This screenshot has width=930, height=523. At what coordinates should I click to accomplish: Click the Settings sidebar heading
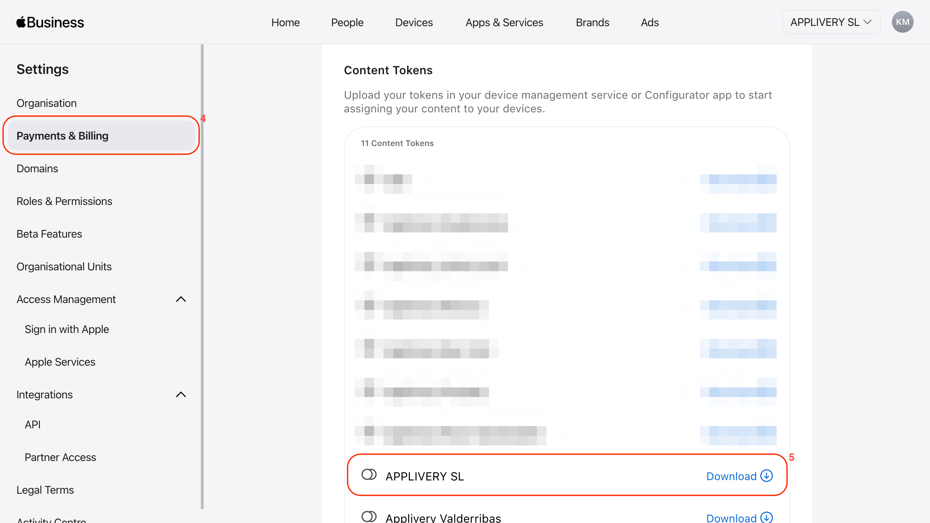pos(43,69)
